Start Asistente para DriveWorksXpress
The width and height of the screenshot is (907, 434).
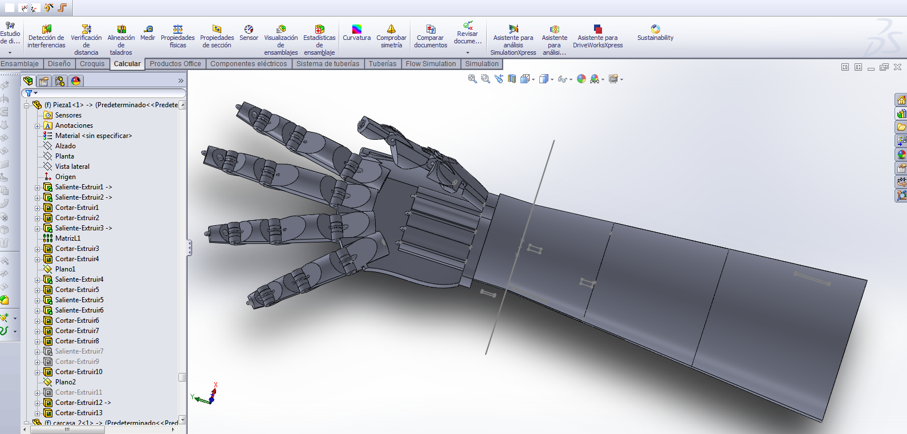click(x=597, y=36)
